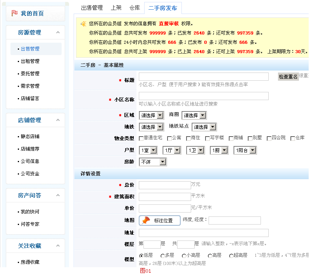Tick the 写字楼 property type checkbox

208,138
